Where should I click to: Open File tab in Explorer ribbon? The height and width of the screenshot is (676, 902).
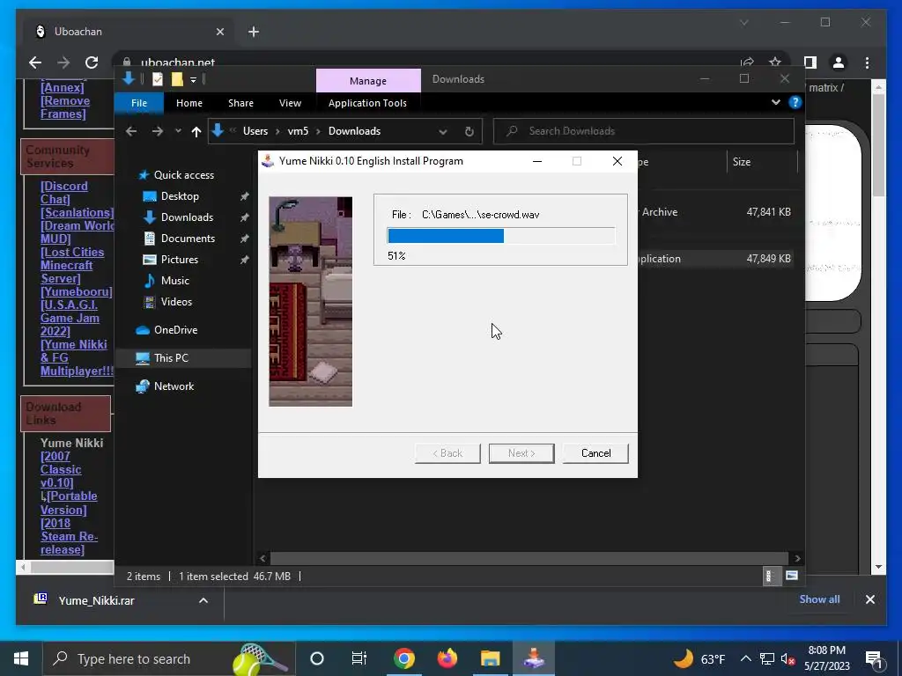point(139,103)
